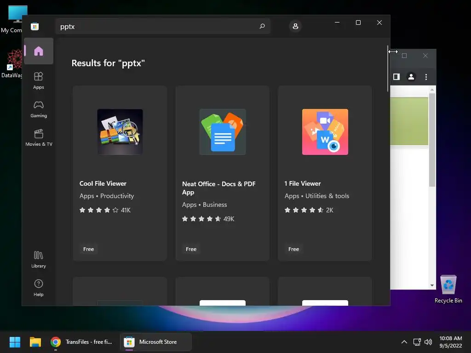This screenshot has height=353, width=471.
Task: Maximize the Chrome browser window
Action: pyautogui.click(x=404, y=56)
